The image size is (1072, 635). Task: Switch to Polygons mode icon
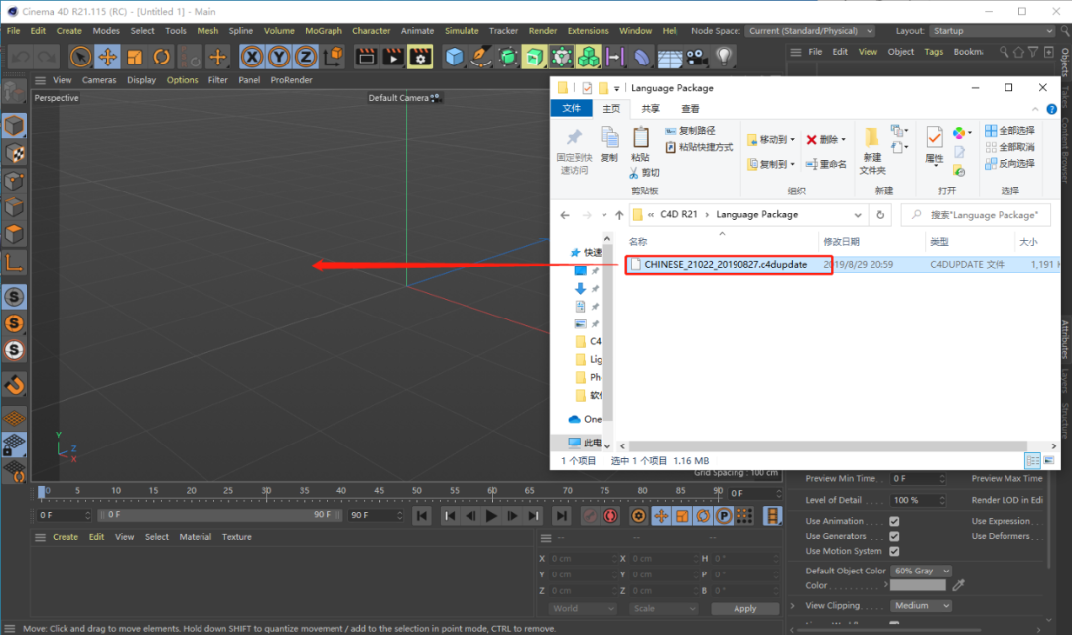coord(14,234)
